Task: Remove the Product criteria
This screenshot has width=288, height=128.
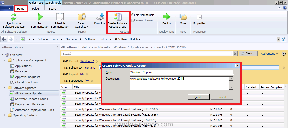Action: click(97, 61)
